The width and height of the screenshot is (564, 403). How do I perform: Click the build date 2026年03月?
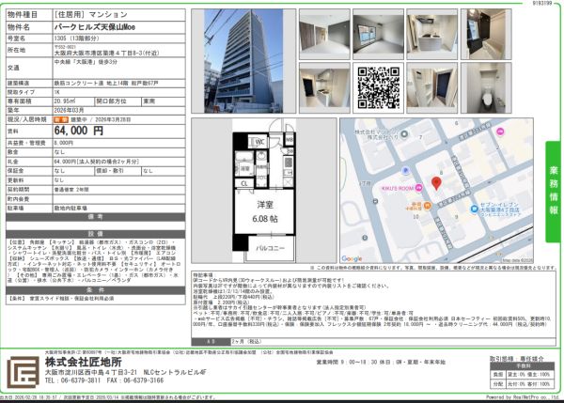69,110
